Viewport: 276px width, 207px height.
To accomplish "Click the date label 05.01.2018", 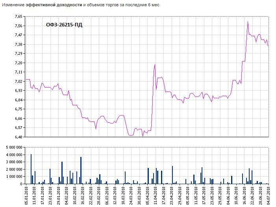I will (x=26, y=196).
